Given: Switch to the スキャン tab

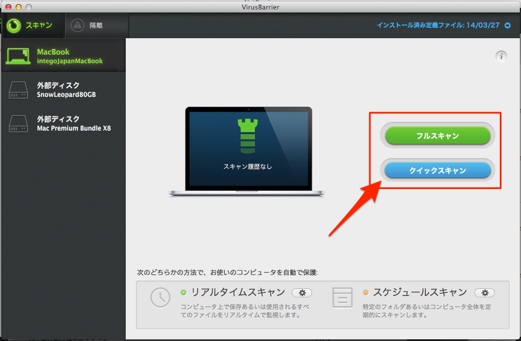Looking at the screenshot, I should click(x=32, y=25).
